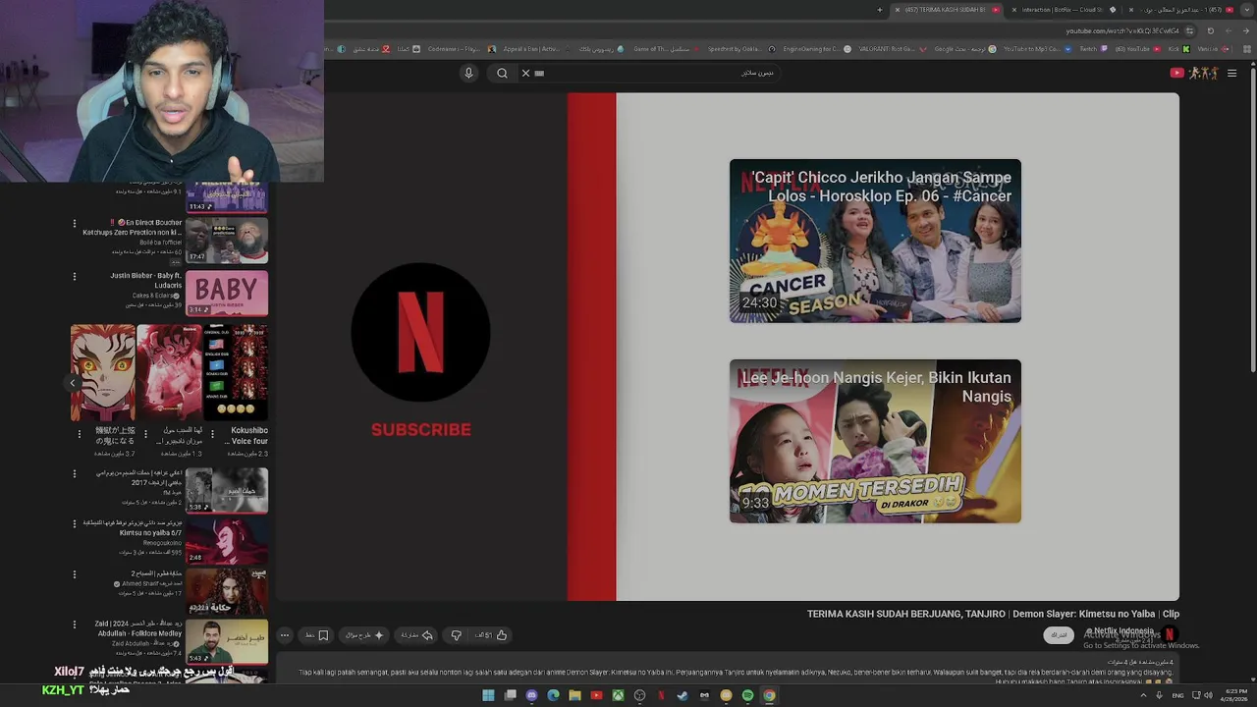This screenshot has height=707, width=1257.
Task: Click the sparkle Ask button
Action: point(364,635)
